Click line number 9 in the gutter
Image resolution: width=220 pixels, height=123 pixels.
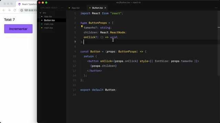(x=75, y=52)
